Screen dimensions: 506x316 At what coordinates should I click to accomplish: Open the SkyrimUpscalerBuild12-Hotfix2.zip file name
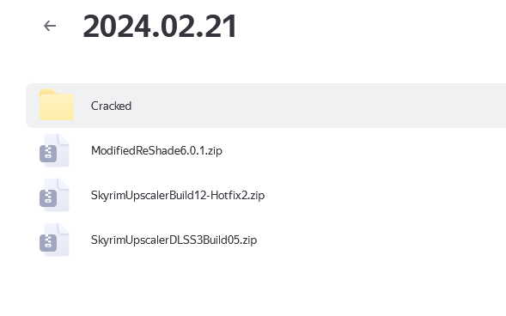pyautogui.click(x=178, y=196)
